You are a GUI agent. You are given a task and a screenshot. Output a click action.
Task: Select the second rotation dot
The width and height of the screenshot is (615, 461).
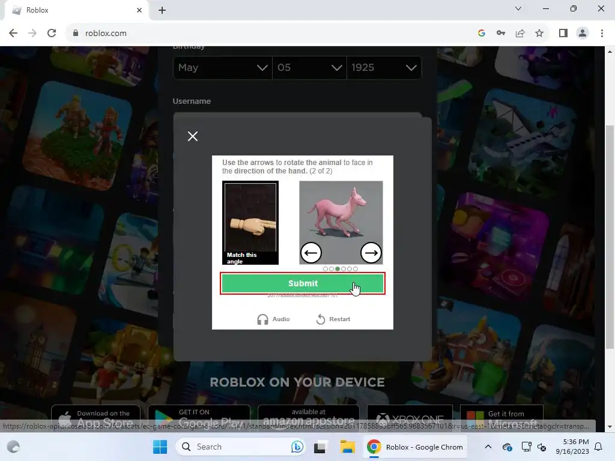(x=332, y=269)
